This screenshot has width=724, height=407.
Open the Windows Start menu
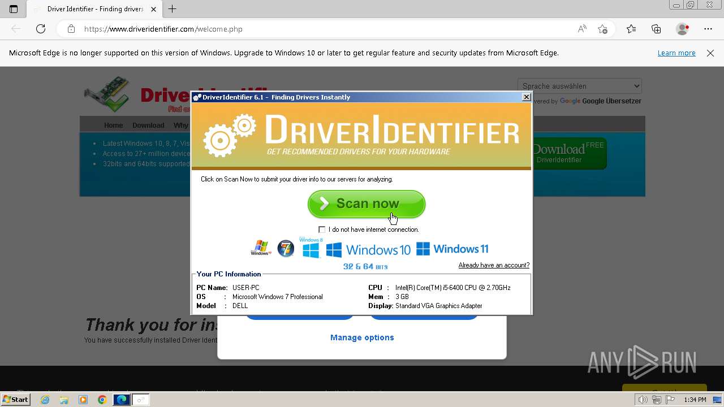[x=16, y=400]
